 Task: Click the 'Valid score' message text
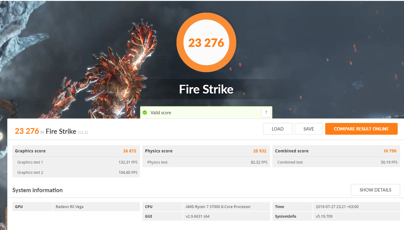pos(161,113)
